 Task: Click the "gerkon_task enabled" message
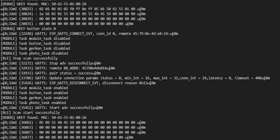click(34, 98)
